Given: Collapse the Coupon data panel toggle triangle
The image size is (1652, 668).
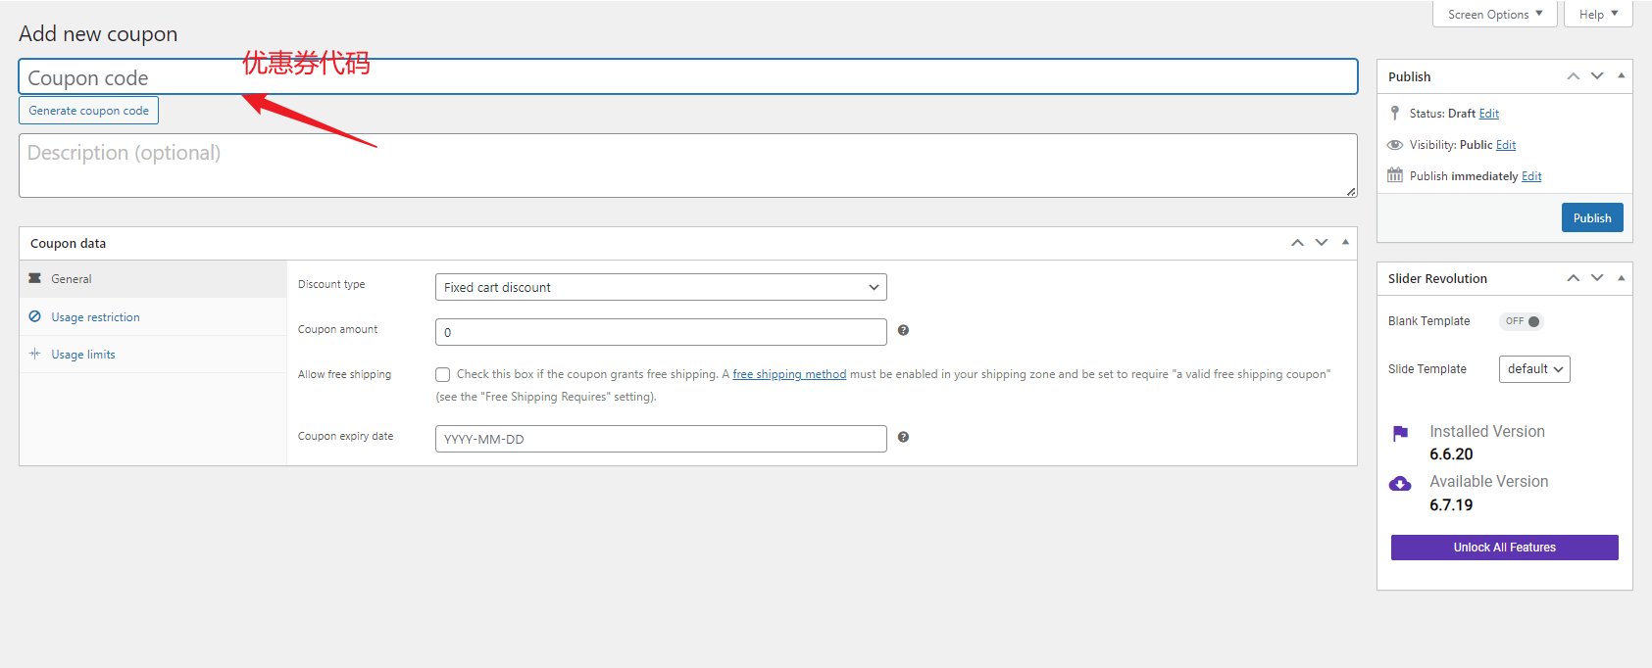Looking at the screenshot, I should point(1345,242).
